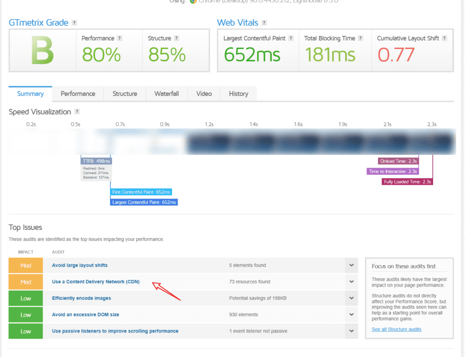Click First Contentful Paint 652ms marker
Image resolution: width=465 pixels, height=357 pixels.
(x=141, y=192)
